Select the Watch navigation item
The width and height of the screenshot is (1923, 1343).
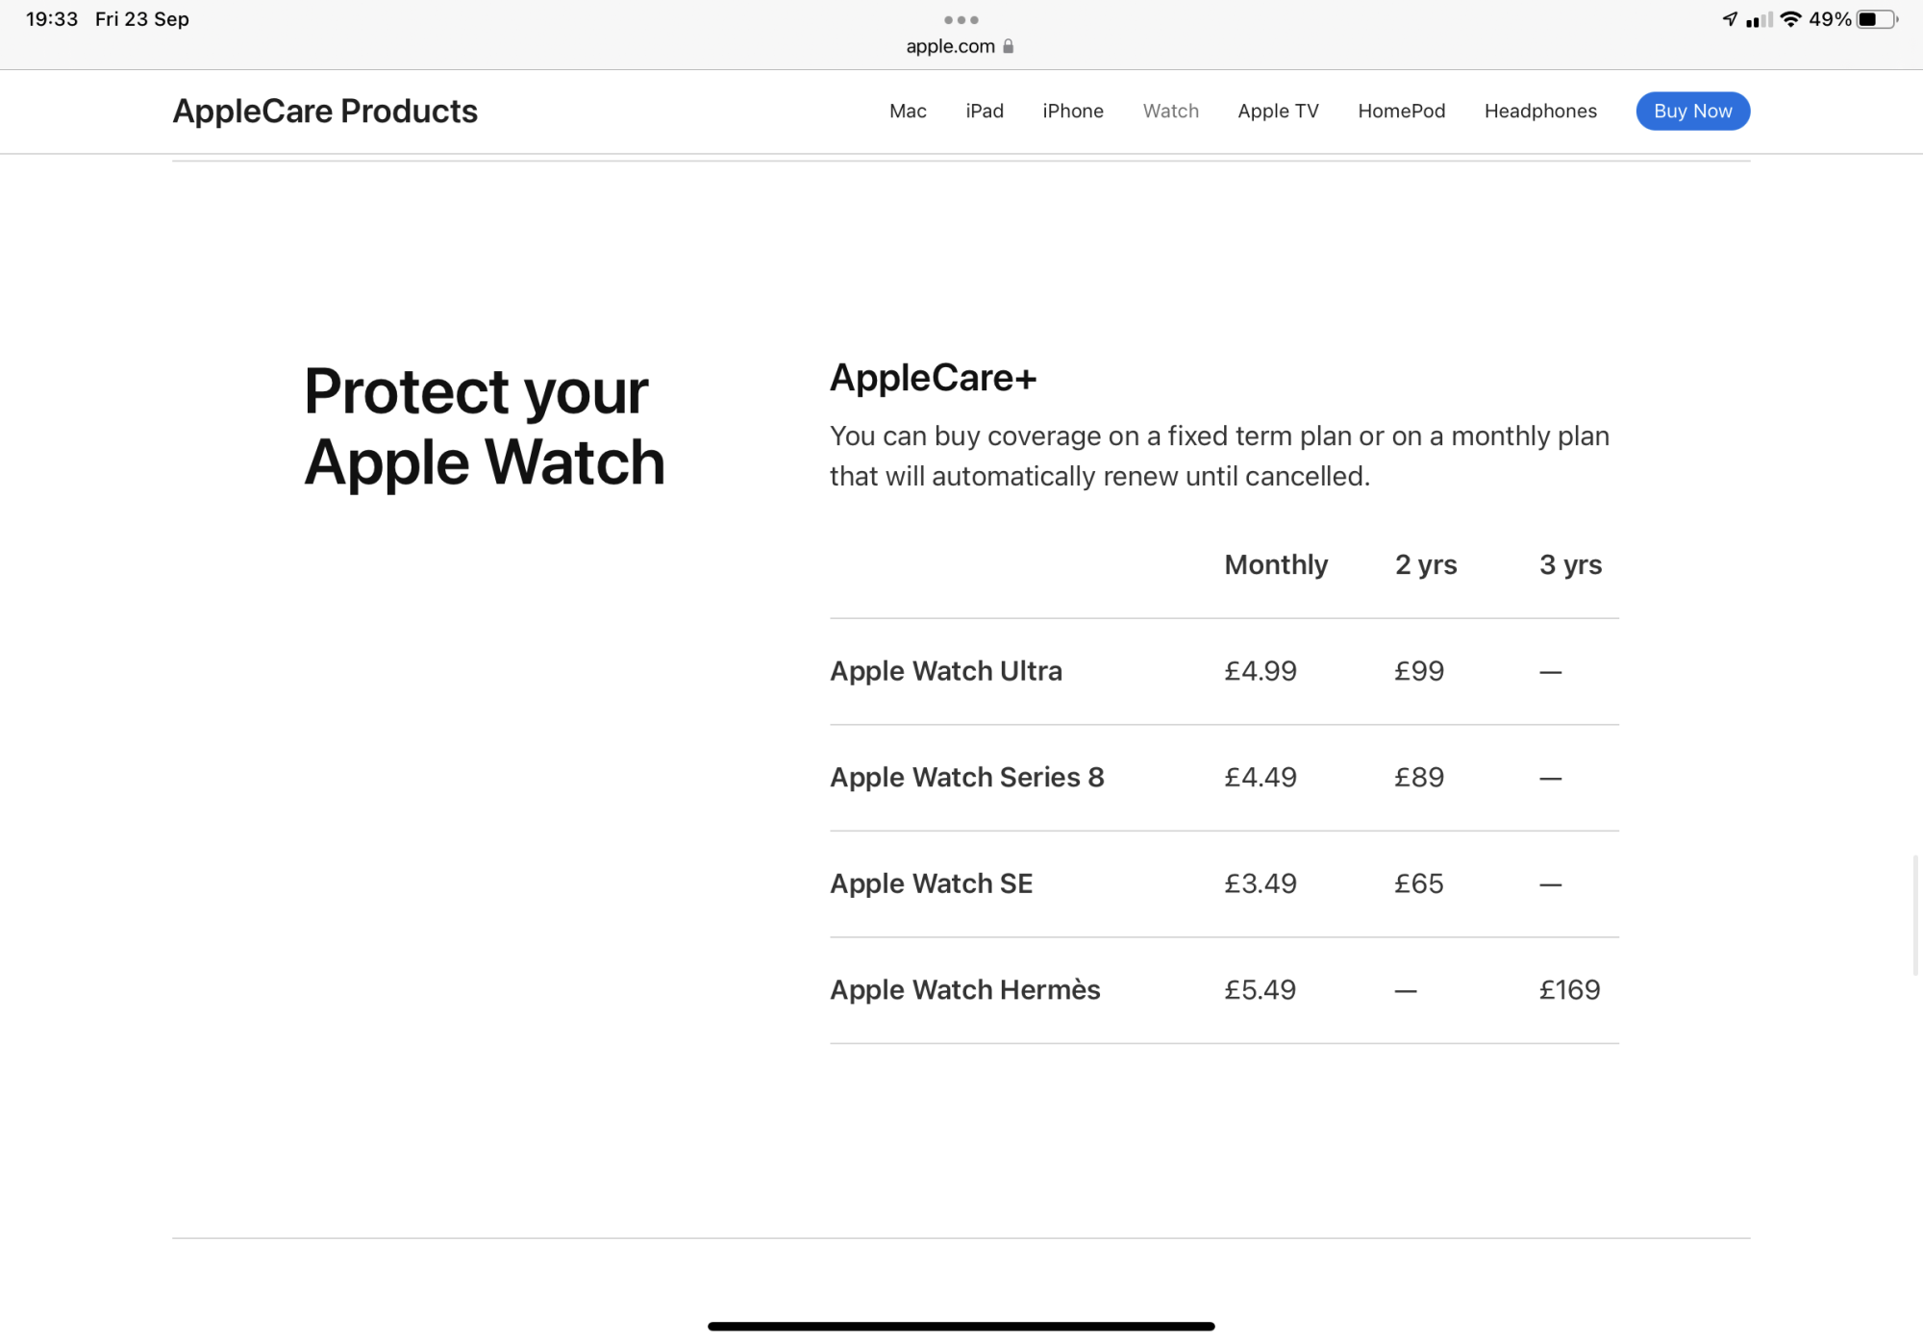pyautogui.click(x=1170, y=111)
